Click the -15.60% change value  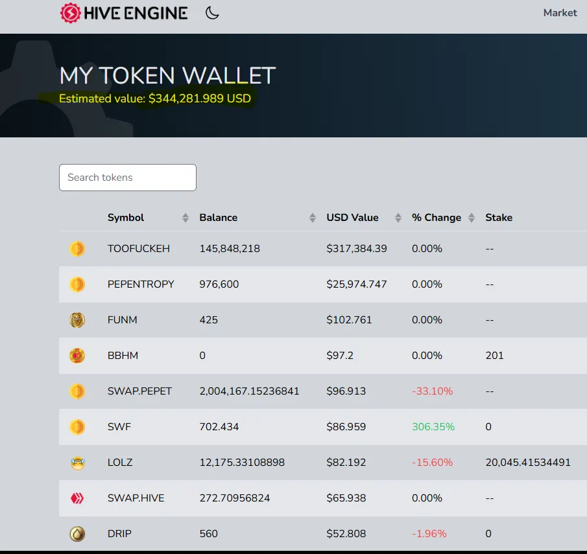pos(433,463)
